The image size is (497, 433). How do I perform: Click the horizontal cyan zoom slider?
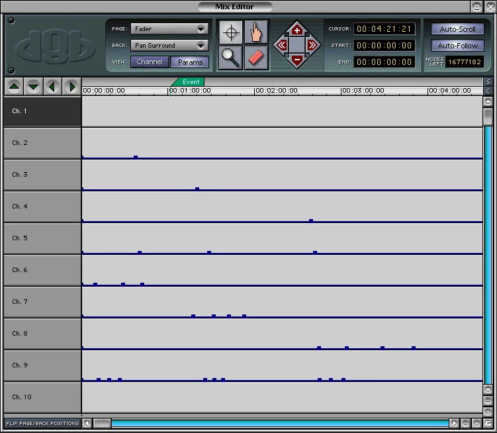tap(280, 423)
